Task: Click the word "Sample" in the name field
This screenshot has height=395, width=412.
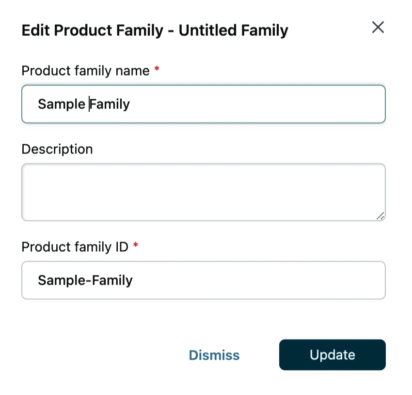Action: coord(62,104)
